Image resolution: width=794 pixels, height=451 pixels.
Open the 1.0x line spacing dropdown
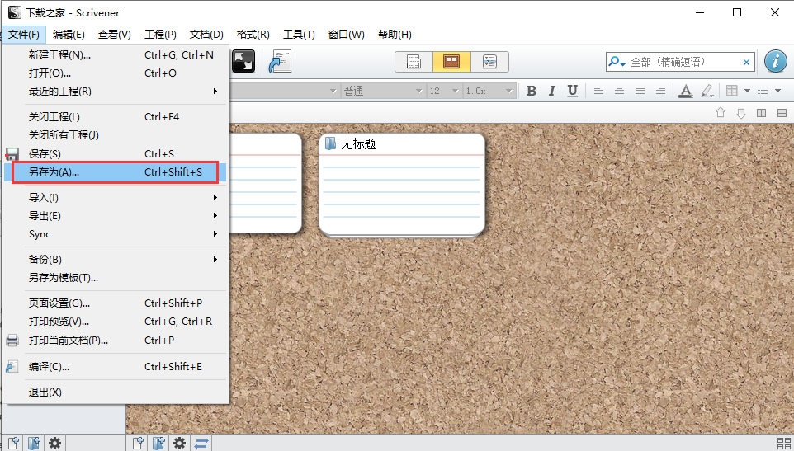[x=489, y=91]
